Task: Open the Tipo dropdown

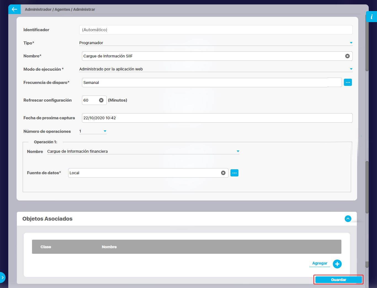Action: (351, 43)
